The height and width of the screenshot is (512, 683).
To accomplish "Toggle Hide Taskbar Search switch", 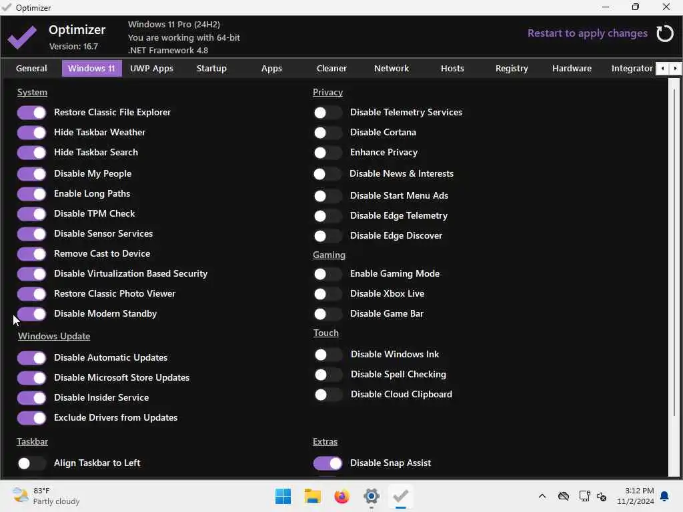I will 31,153.
